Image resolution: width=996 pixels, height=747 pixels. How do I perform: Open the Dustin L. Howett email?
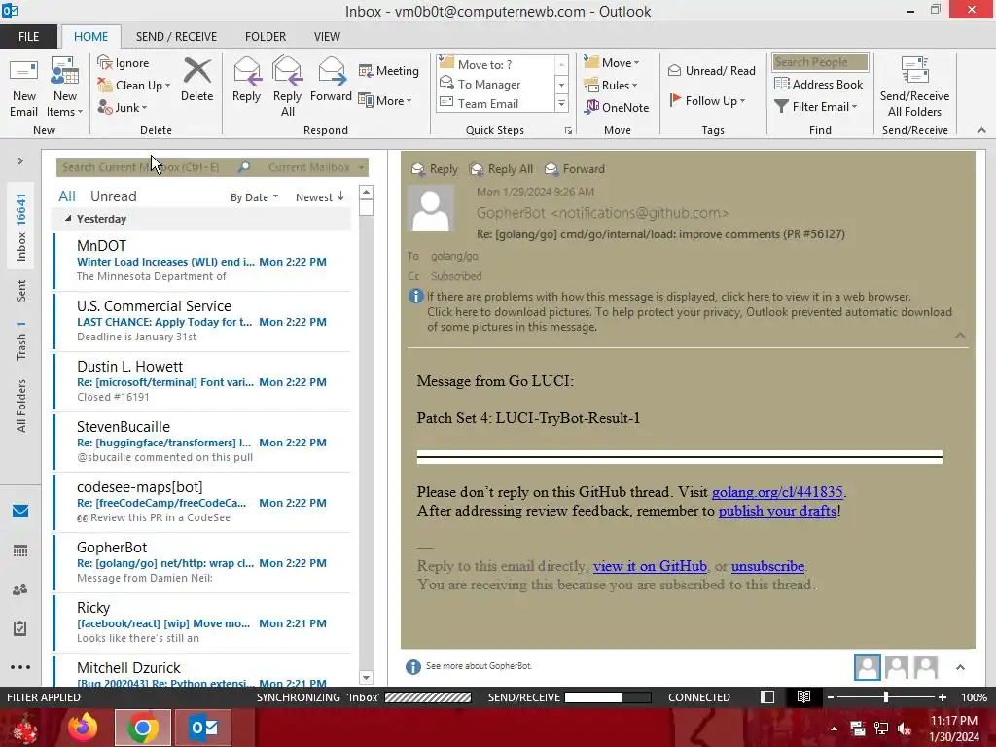pyautogui.click(x=202, y=381)
